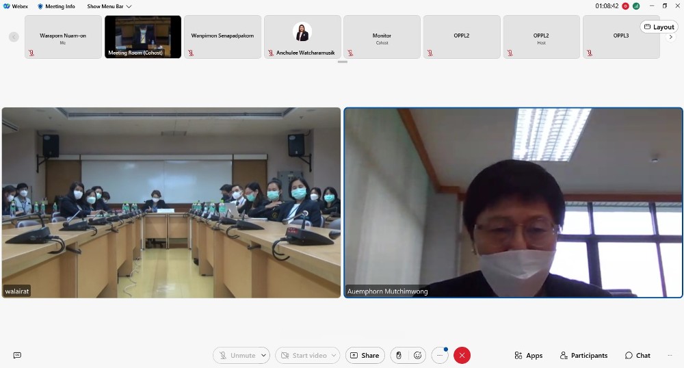This screenshot has height=368, width=684.
Task: Expand audio options arrow next to Unmute
Action: [264, 356]
